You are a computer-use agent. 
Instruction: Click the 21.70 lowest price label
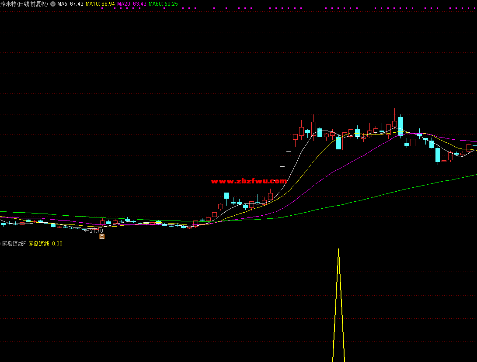[x=97, y=231]
